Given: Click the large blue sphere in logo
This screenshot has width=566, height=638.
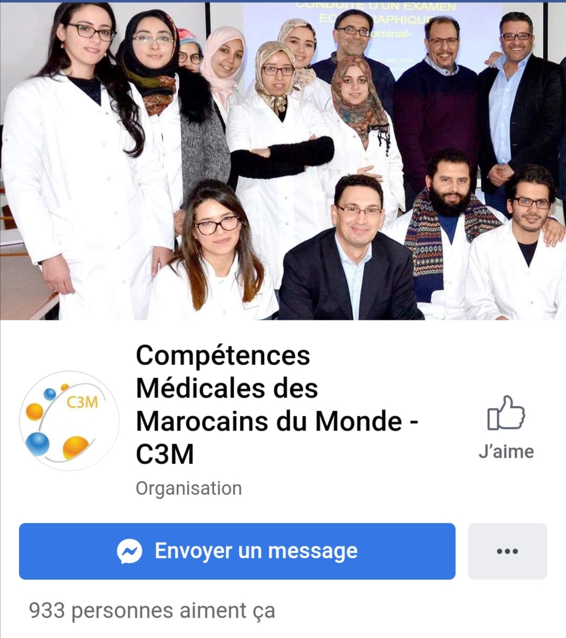Looking at the screenshot, I should 37,445.
